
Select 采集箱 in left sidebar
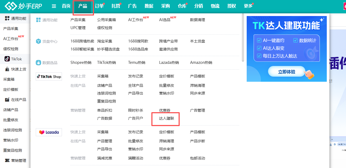click(x=9, y=79)
